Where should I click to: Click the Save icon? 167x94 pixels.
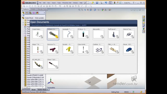[x=97, y=3]
